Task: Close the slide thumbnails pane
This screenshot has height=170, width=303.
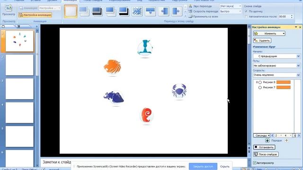Action: pos(37,26)
